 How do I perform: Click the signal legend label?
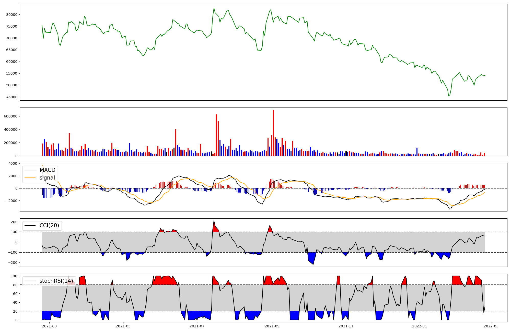[x=47, y=178]
